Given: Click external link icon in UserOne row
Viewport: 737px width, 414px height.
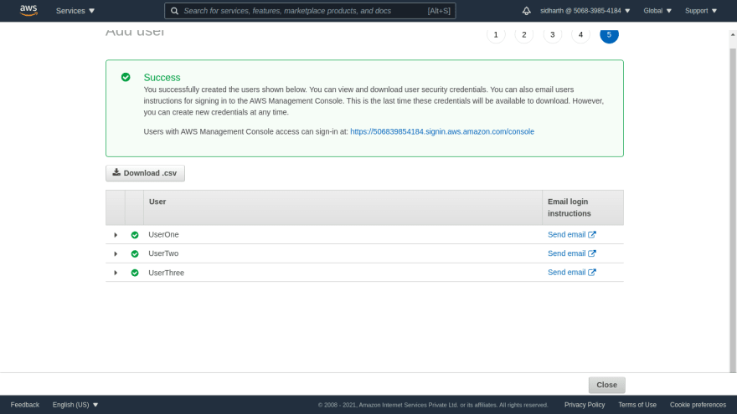Looking at the screenshot, I should click(592, 235).
